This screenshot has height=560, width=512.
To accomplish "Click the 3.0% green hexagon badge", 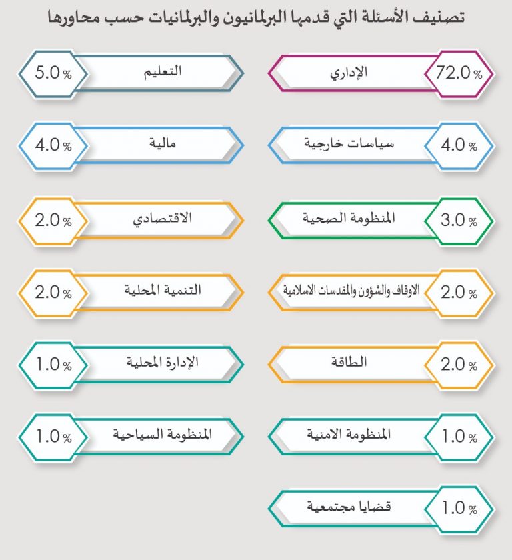I will [x=459, y=219].
